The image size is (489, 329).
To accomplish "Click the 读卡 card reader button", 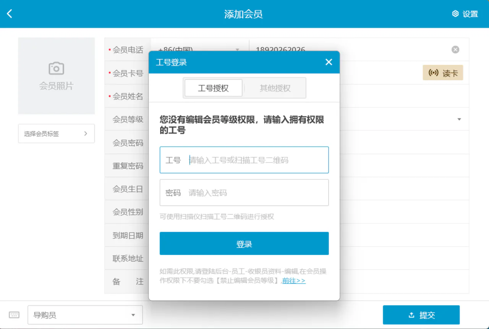I will (x=443, y=73).
